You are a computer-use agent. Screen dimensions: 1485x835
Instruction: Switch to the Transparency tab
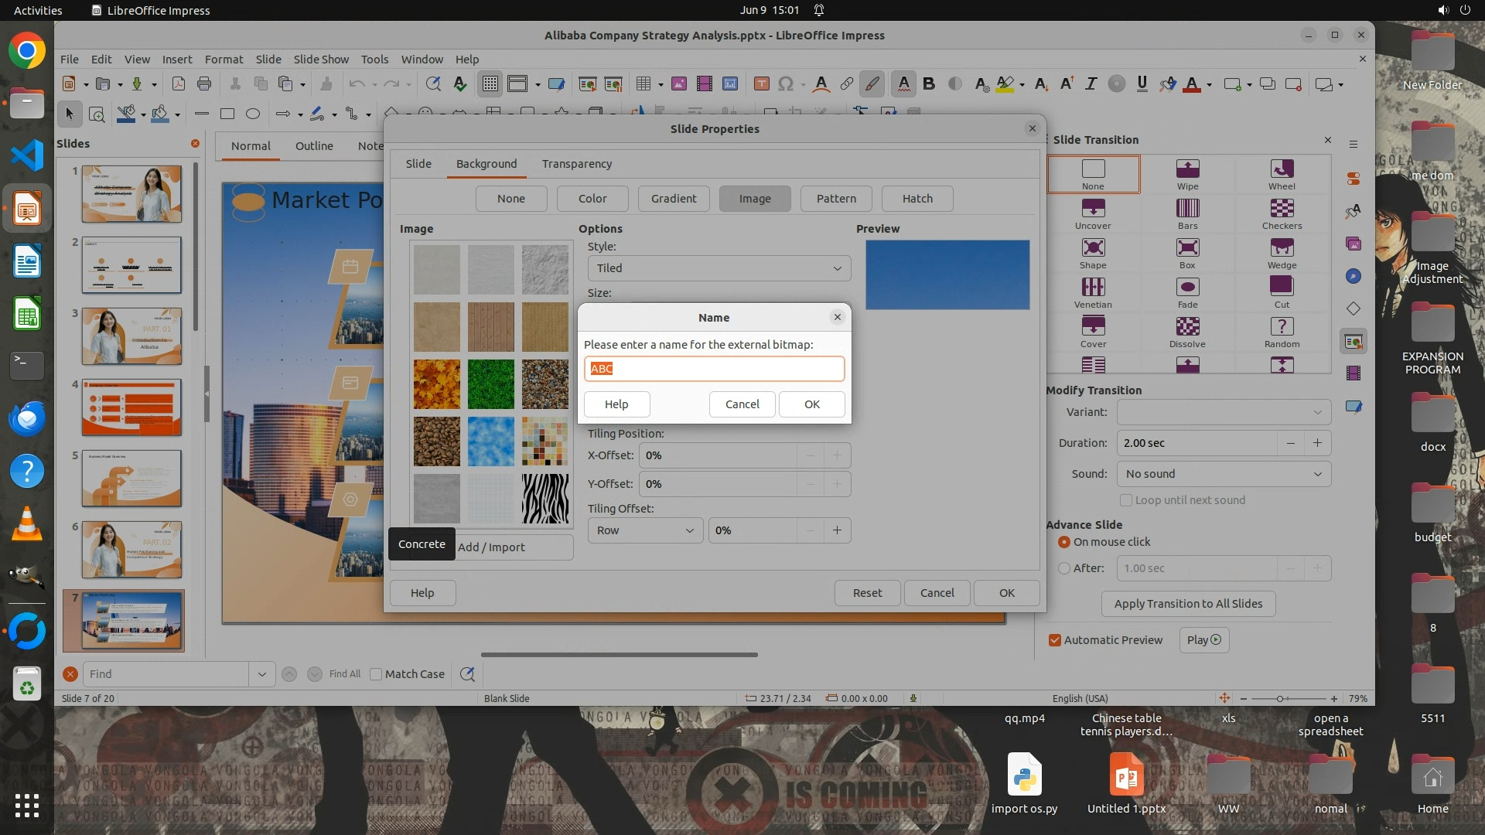(576, 164)
